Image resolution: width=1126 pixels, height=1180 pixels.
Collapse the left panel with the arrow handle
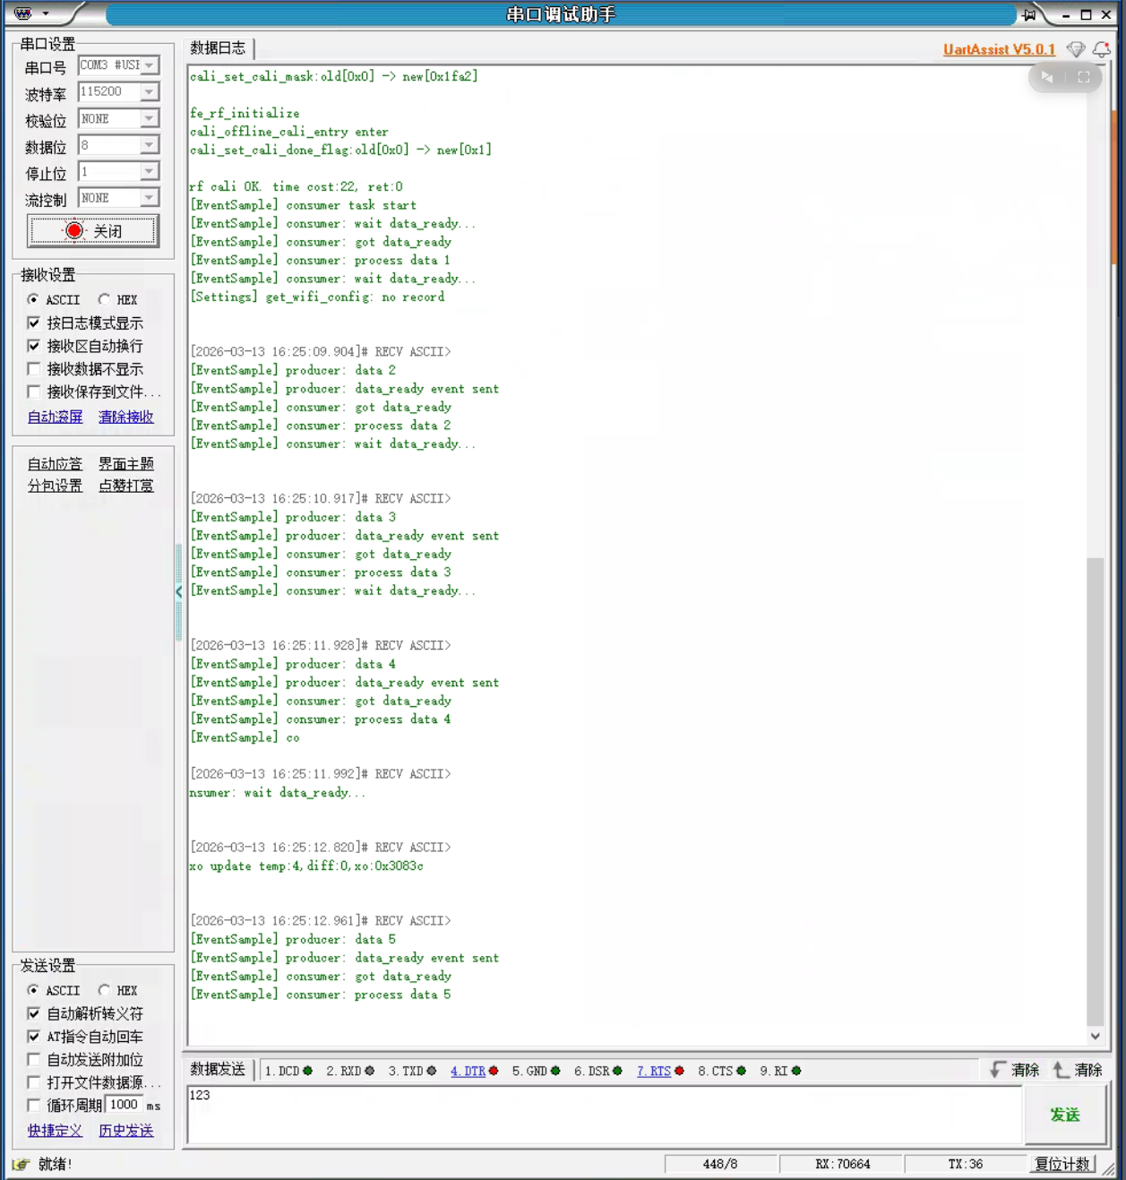point(179,591)
